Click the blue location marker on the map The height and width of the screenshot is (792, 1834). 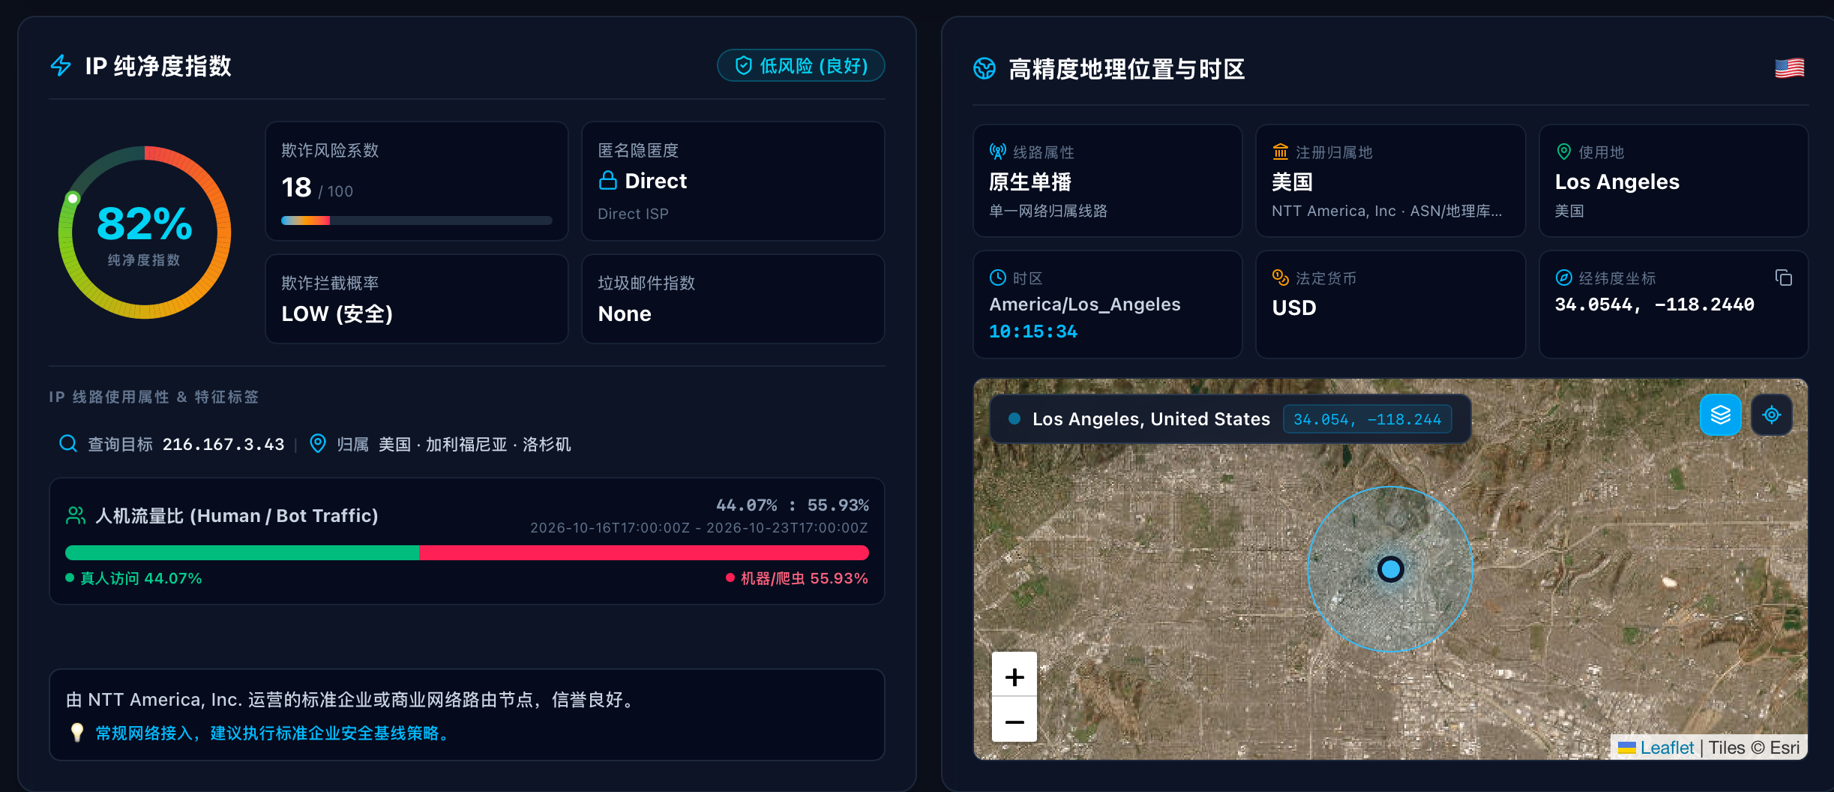pos(1390,569)
